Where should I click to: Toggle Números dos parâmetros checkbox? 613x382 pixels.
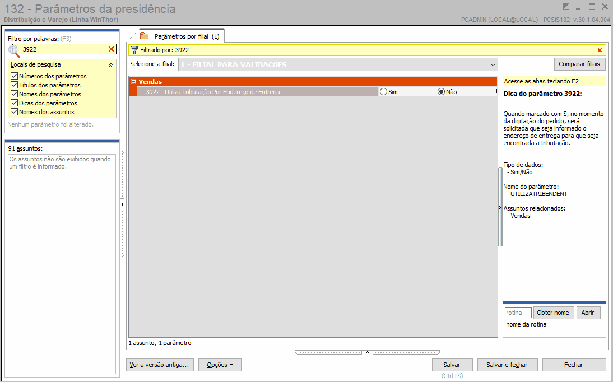coord(15,76)
